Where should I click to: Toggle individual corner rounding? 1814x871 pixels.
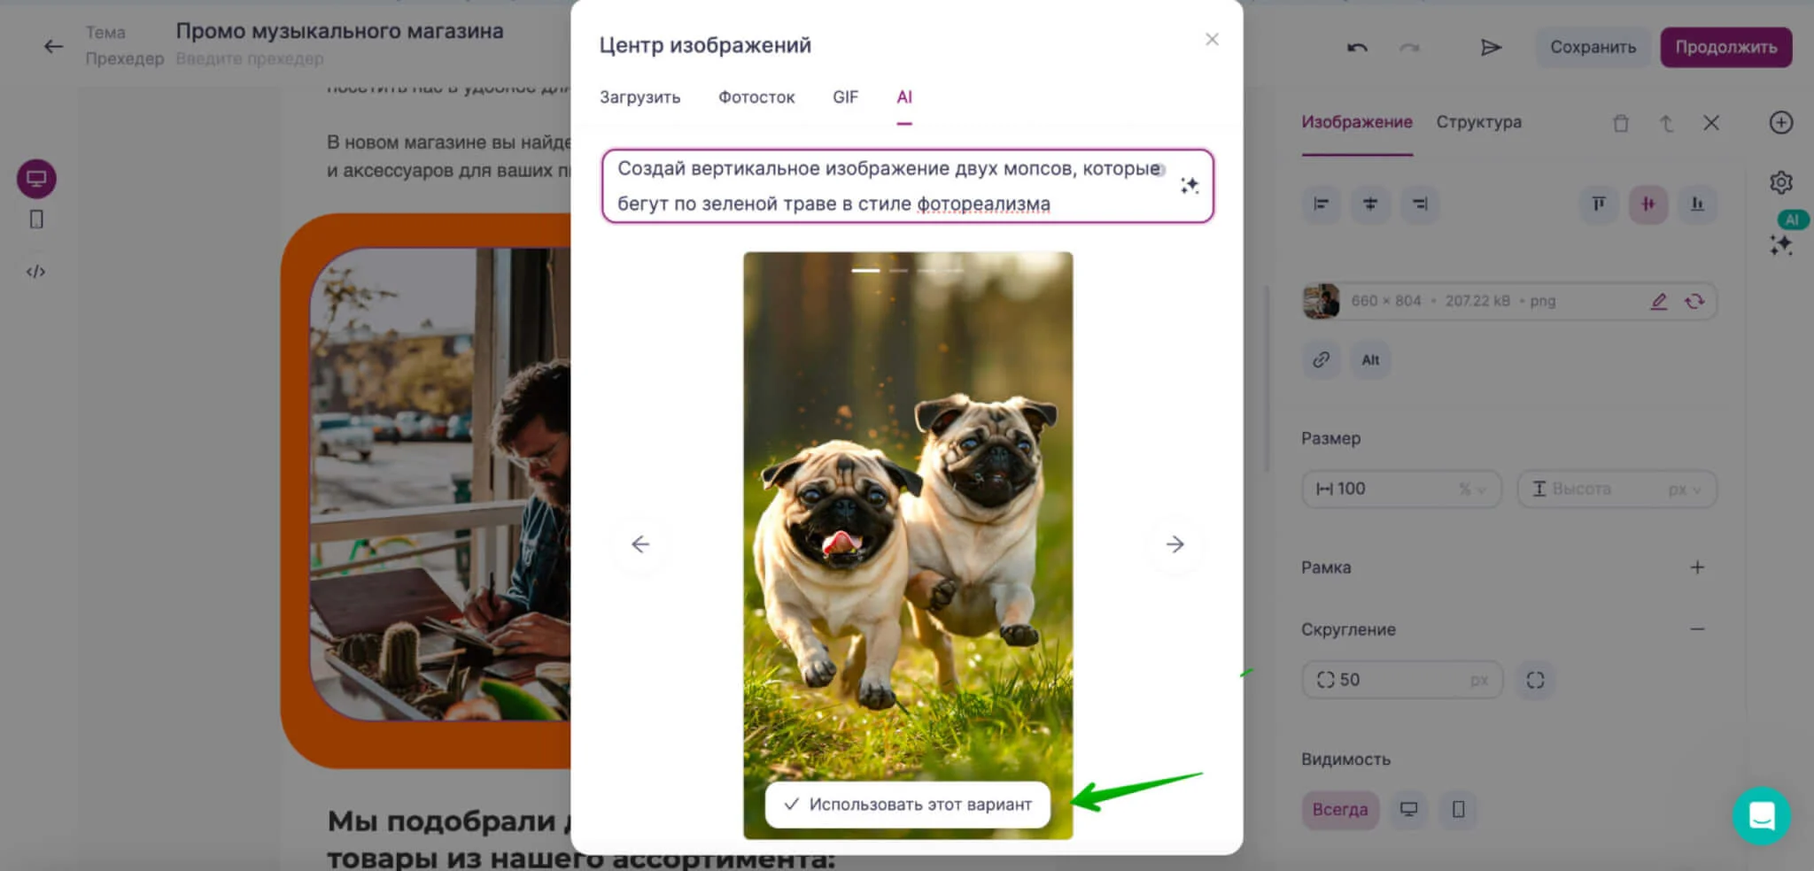point(1535,680)
